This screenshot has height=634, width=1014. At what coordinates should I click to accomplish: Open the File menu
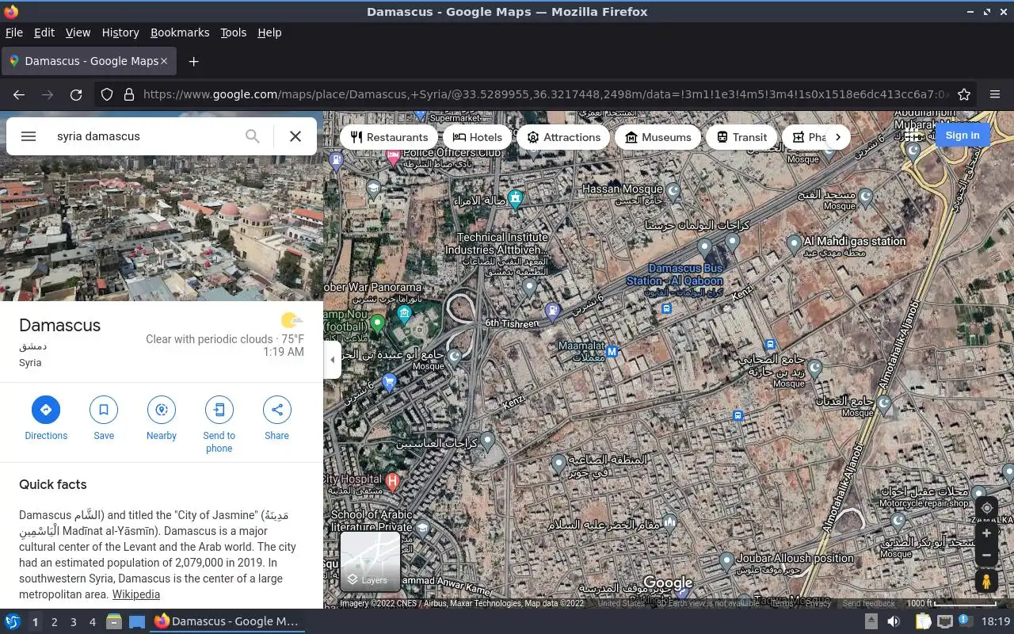click(14, 32)
